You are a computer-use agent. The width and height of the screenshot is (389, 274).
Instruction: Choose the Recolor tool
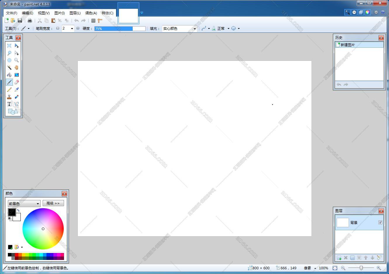tap(17, 97)
